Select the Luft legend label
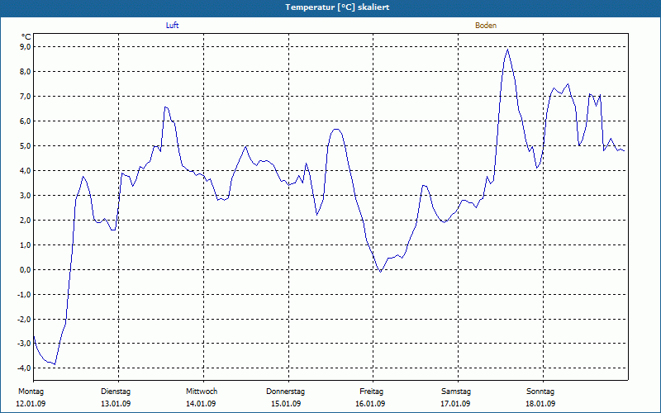 pyautogui.click(x=172, y=26)
